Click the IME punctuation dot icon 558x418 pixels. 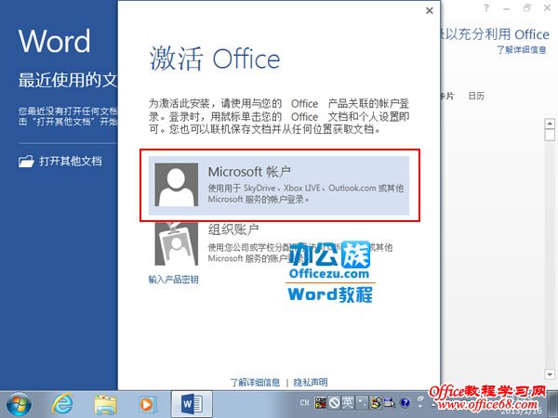361,403
